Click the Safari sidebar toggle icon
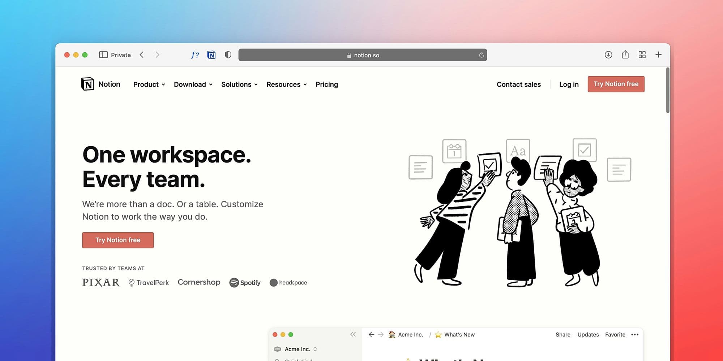Viewport: 723px width, 361px height. tap(103, 55)
